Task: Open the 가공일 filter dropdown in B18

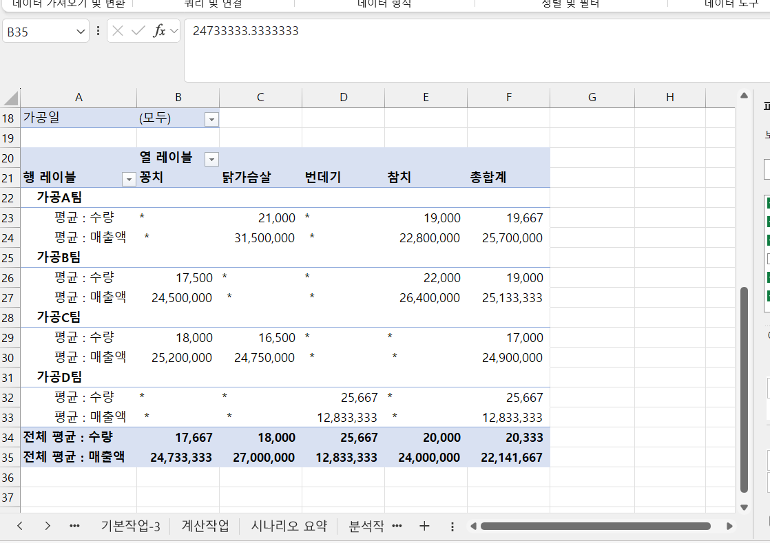Action: click(211, 119)
